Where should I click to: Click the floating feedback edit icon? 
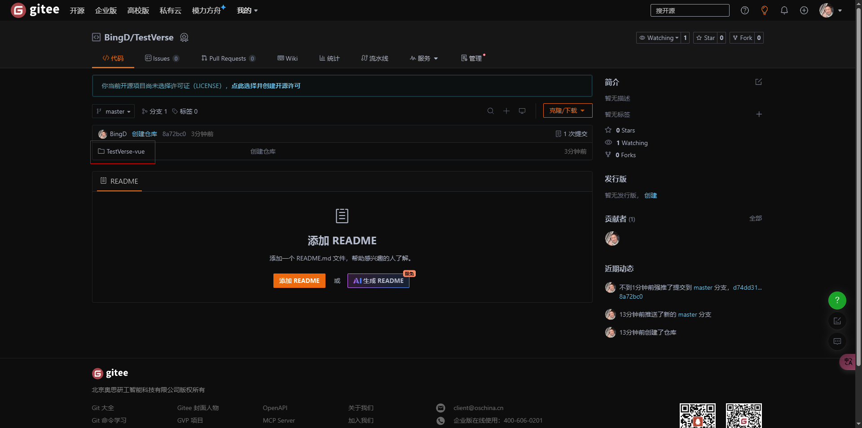(837, 321)
